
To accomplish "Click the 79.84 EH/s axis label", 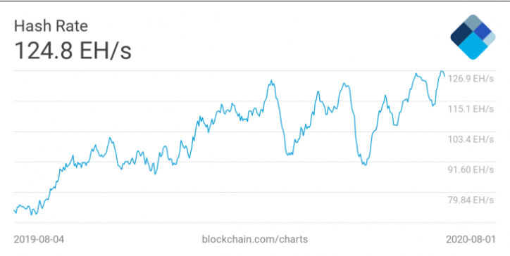I will point(471,200).
